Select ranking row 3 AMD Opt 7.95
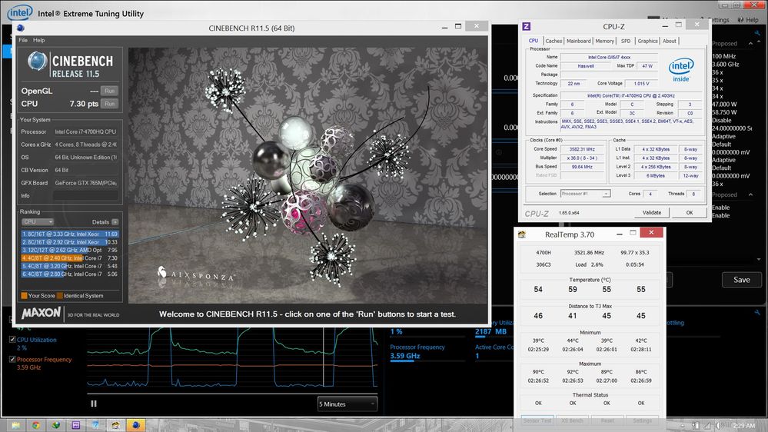 click(x=69, y=250)
